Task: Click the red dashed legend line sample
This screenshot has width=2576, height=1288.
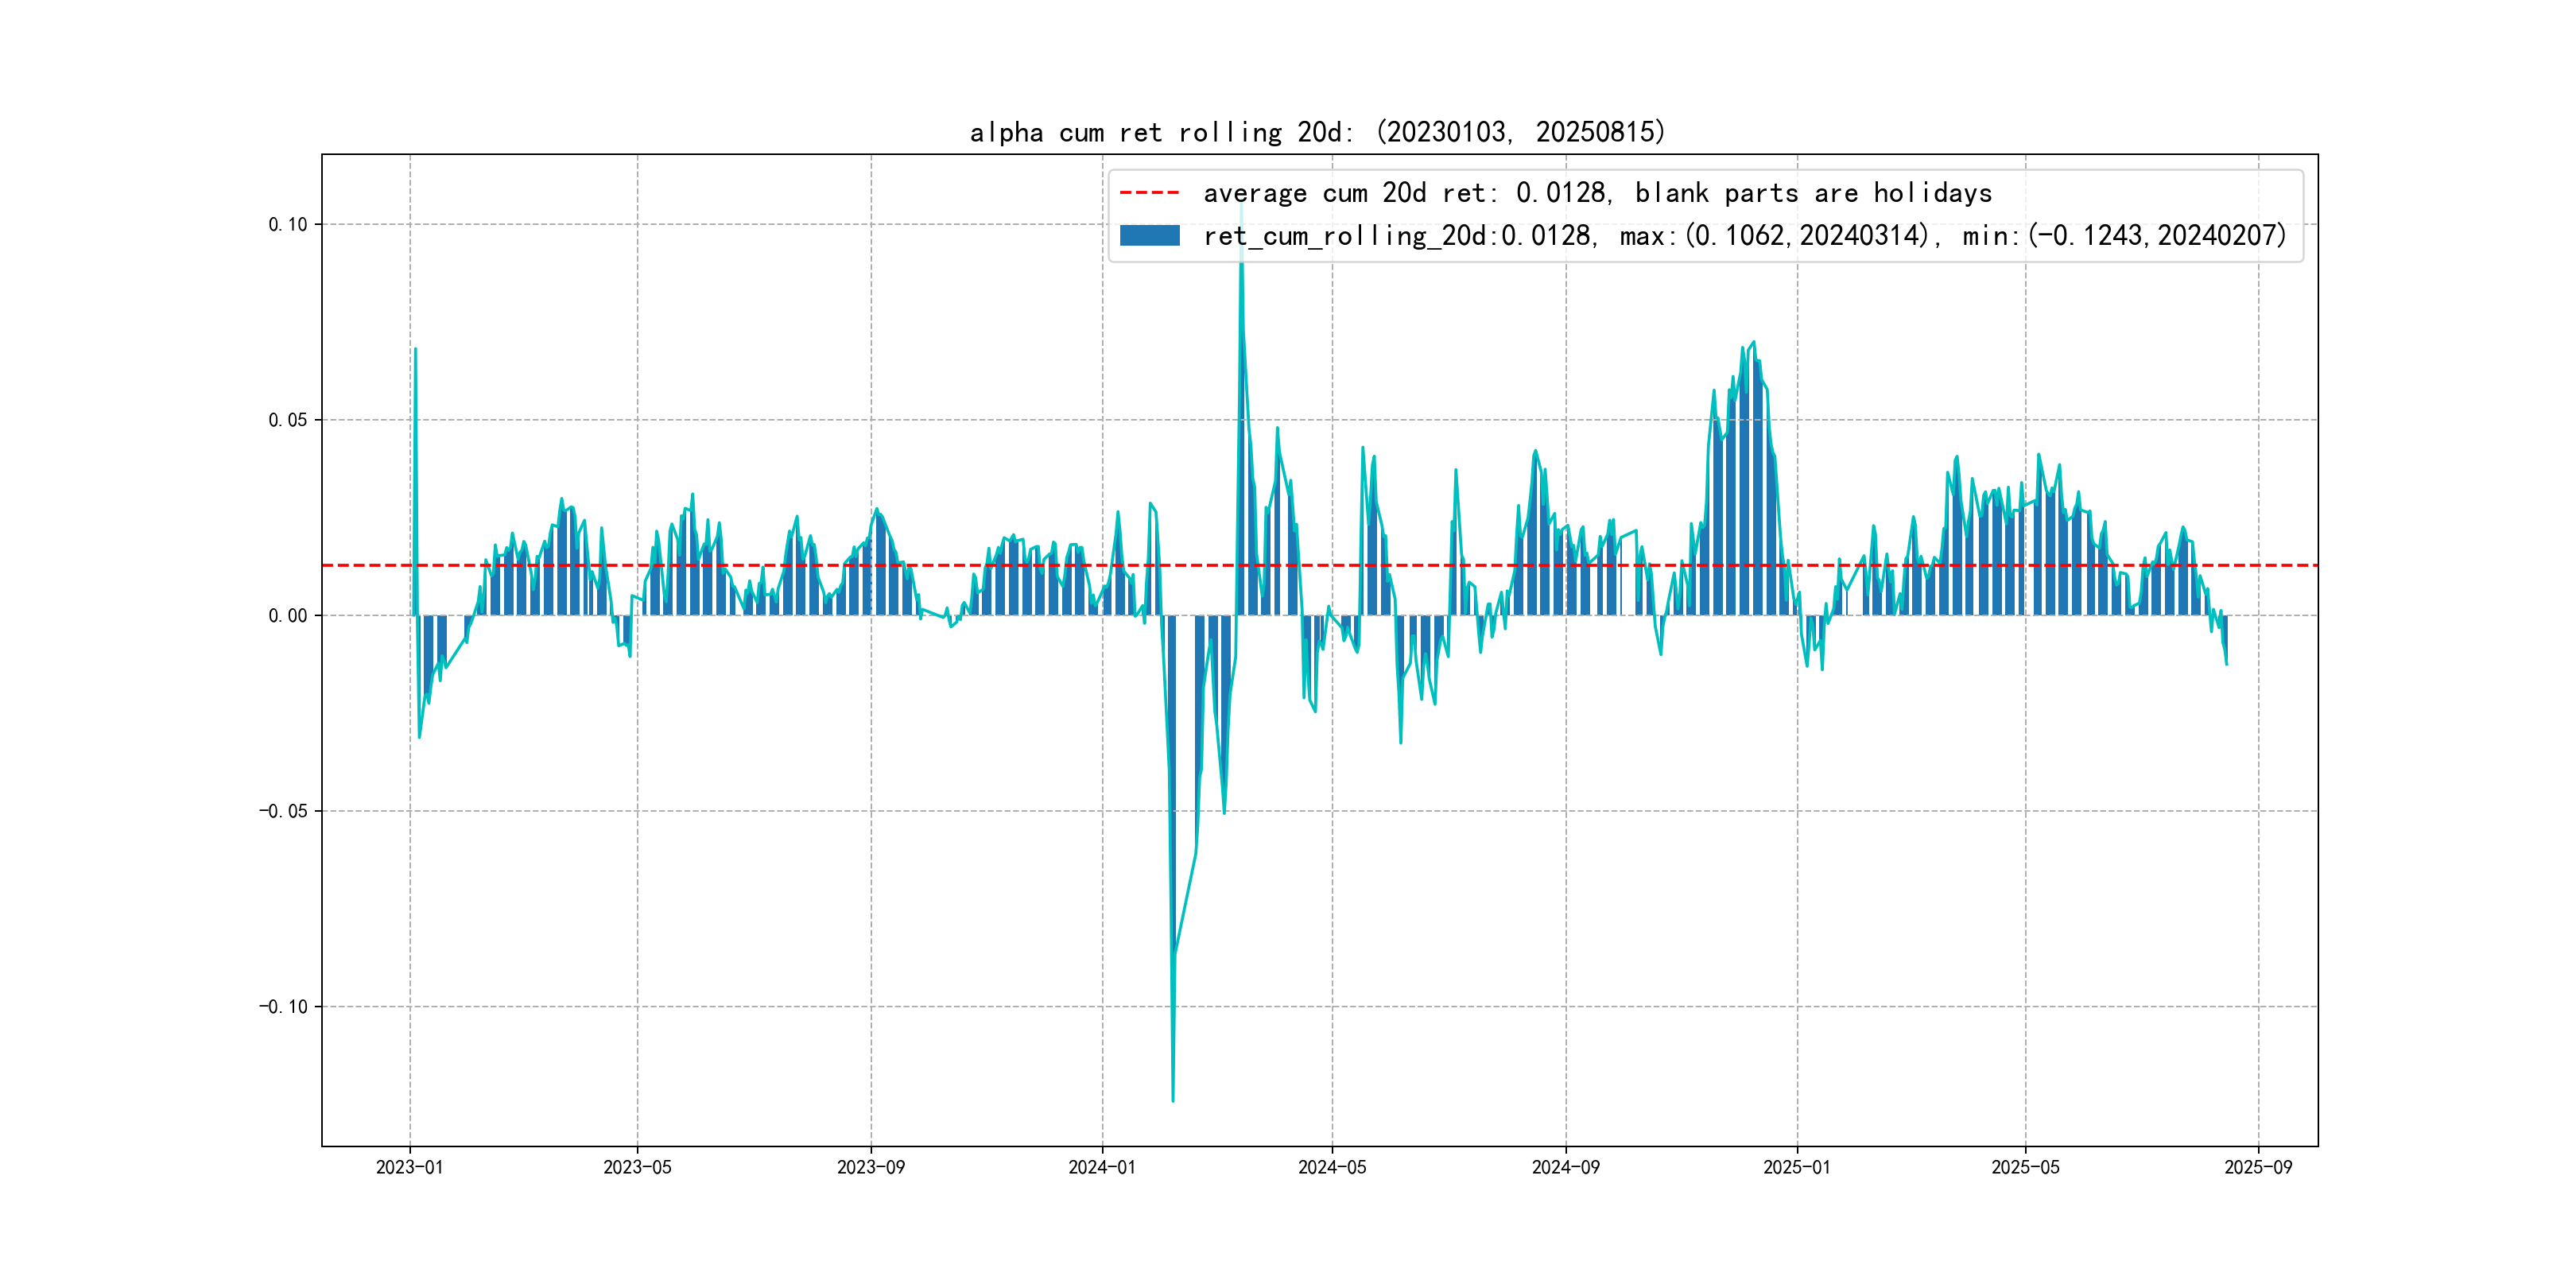Action: click(x=1149, y=193)
